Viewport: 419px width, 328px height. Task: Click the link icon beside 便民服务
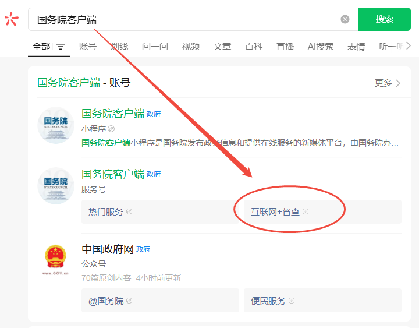[x=292, y=301]
